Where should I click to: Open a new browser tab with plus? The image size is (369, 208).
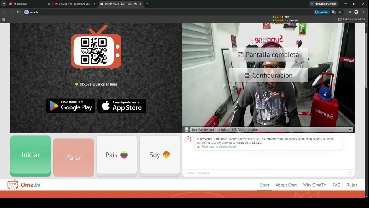tap(147, 4)
